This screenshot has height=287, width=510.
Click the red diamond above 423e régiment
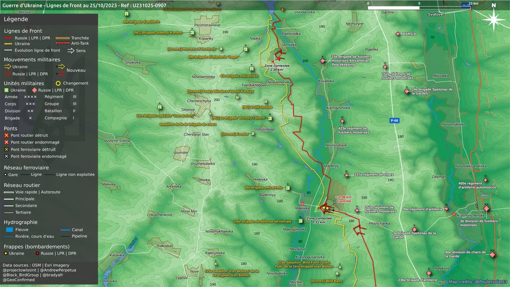tap(342, 121)
